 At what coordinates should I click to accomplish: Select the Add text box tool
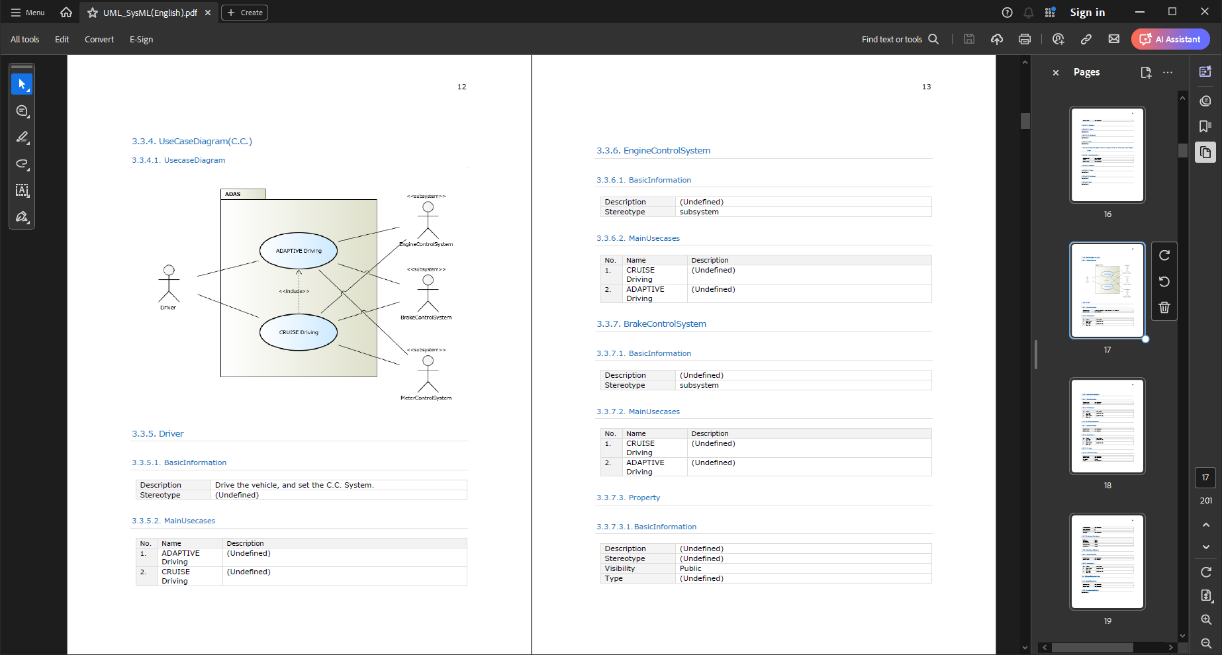click(22, 191)
